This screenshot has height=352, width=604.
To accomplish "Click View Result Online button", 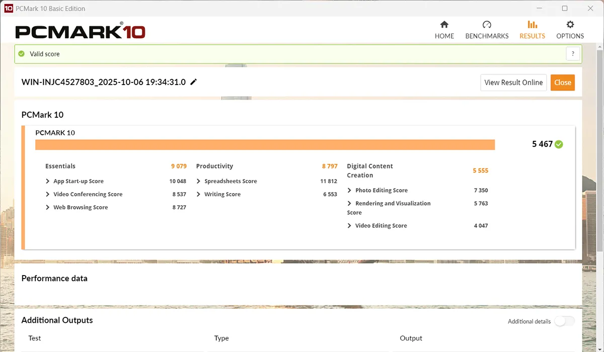I will [x=513, y=82].
